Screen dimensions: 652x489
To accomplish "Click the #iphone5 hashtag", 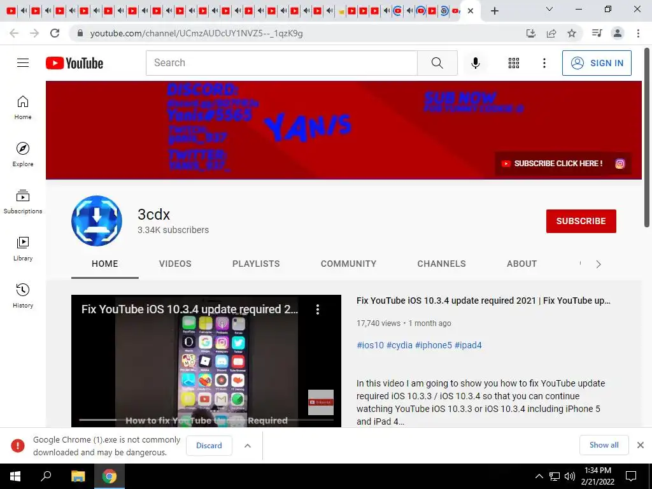I will coord(433,345).
